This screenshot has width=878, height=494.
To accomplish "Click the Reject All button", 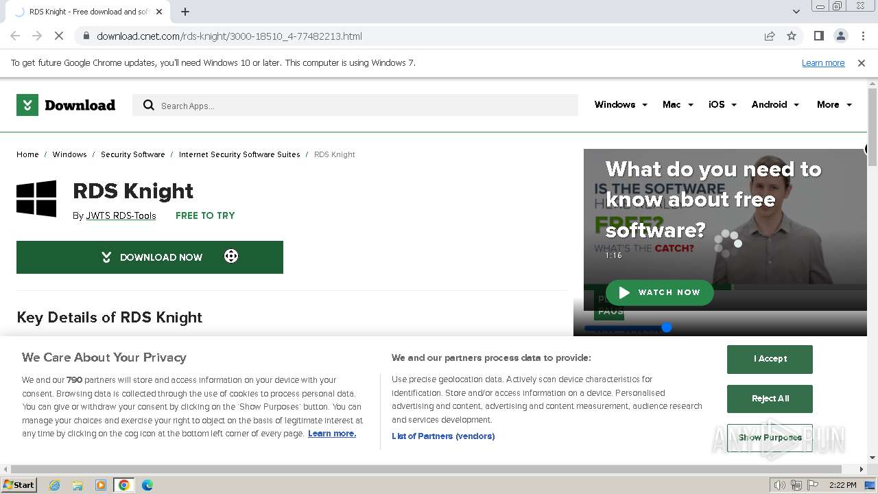I will (x=770, y=399).
